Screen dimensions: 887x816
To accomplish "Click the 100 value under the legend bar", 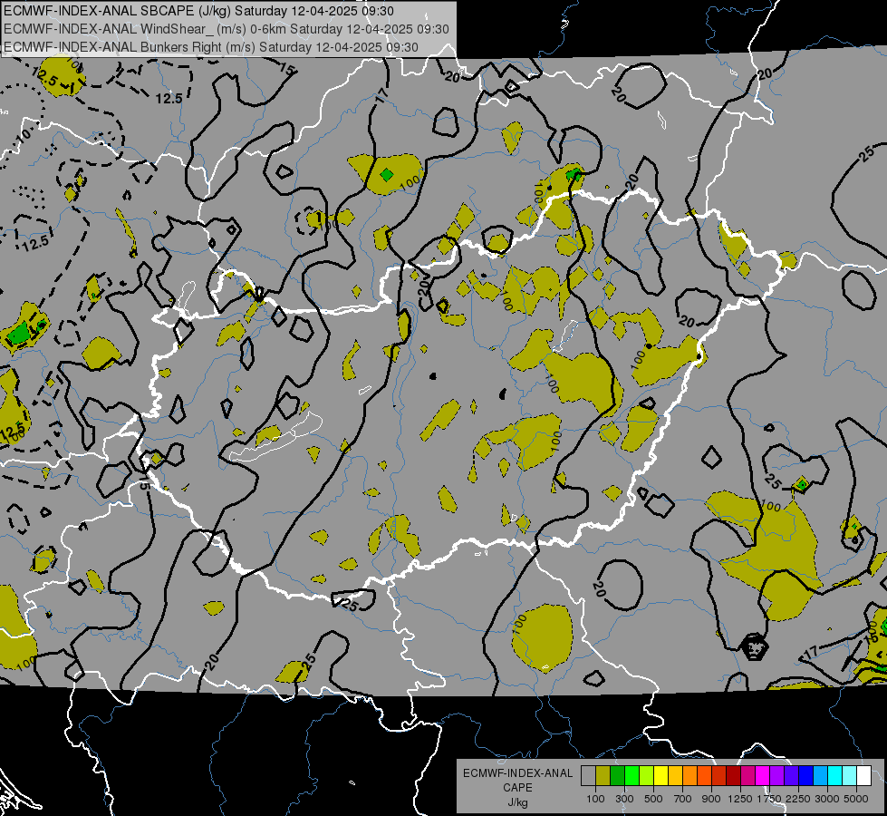I will click(x=595, y=799).
